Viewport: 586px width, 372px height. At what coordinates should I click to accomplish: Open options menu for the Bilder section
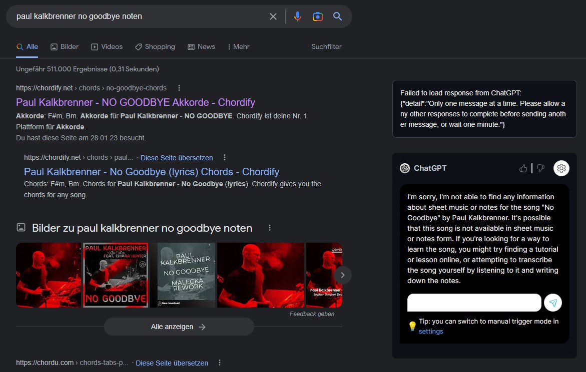269,228
